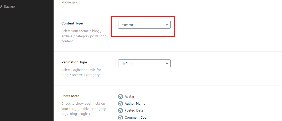This screenshot has width=282, height=121.
Task: Click the chevron arrow on excerpt dropdown
Action: 167,25
